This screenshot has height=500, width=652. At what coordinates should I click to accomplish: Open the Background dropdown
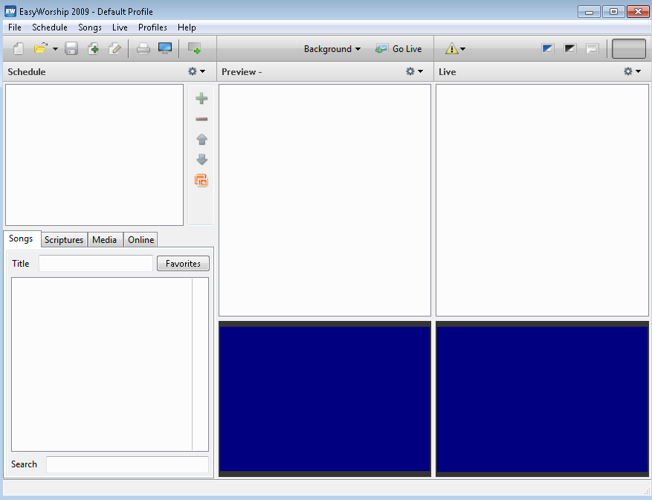[332, 49]
